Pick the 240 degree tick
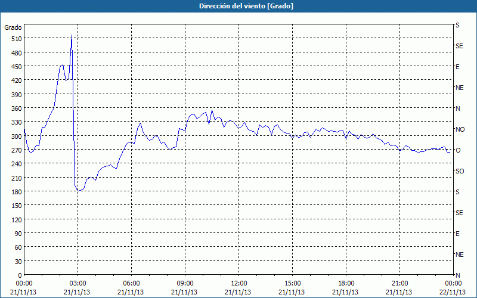The width and height of the screenshot is (477, 298). tap(17, 164)
